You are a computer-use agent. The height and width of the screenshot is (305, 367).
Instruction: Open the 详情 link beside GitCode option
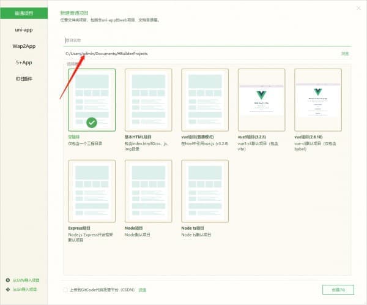pyautogui.click(x=142, y=290)
